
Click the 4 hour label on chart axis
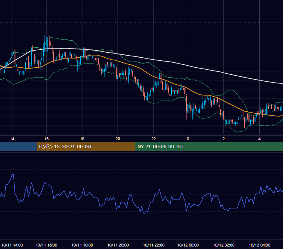pos(259,139)
